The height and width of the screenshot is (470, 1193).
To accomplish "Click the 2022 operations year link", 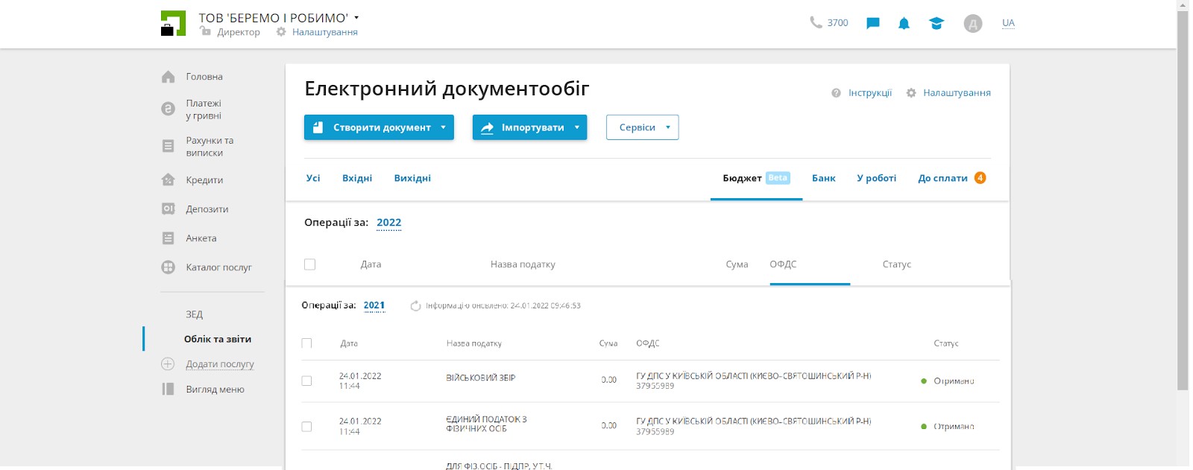I will point(388,223).
